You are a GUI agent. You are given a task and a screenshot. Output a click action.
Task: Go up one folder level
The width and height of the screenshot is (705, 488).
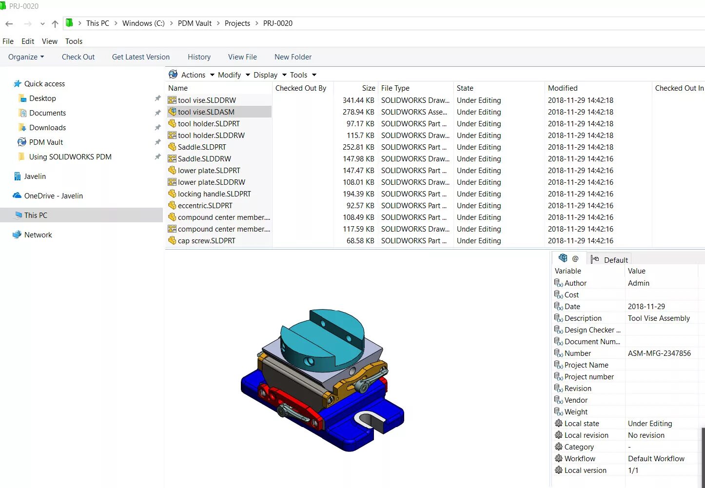[55, 23]
